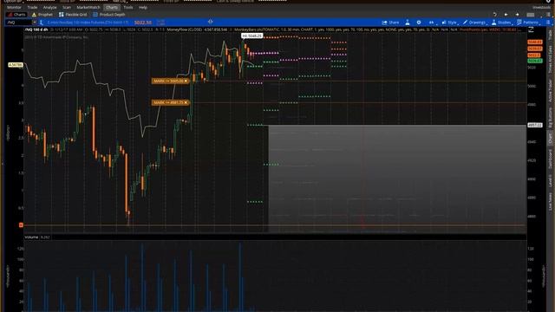Click the MoneyFlow (CLOSE) study label

pos(185,29)
